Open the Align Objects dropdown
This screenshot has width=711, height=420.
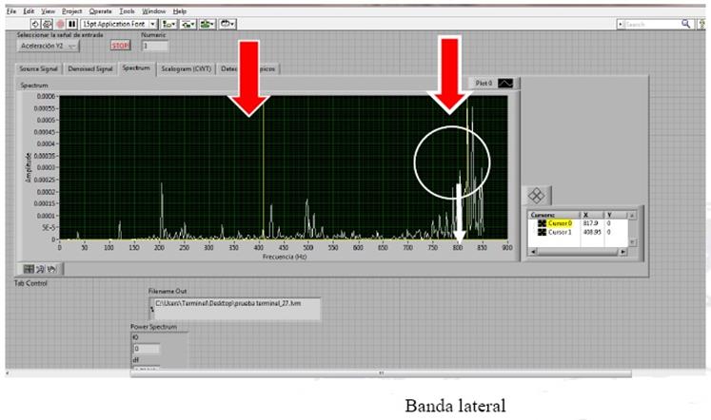(x=169, y=23)
